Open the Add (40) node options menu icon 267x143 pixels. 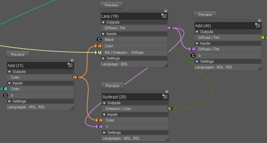point(258,25)
